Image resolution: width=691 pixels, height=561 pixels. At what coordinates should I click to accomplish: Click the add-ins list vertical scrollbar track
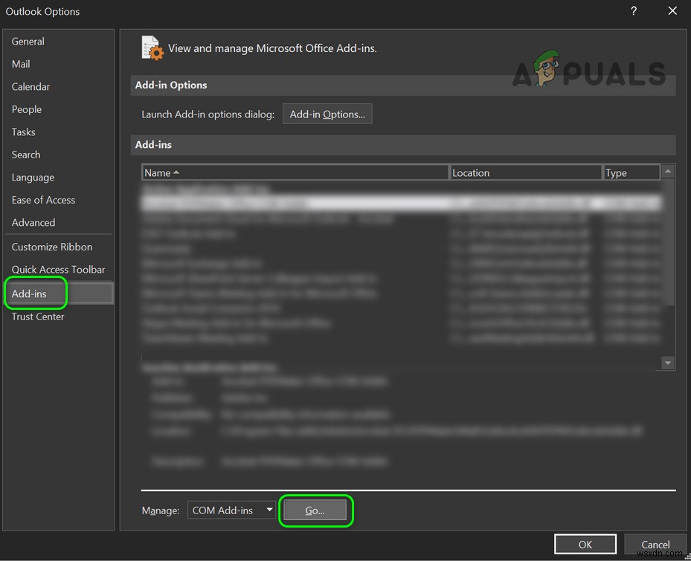coord(668,330)
